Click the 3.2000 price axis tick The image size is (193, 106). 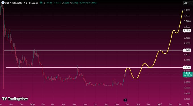(x=187, y=16)
